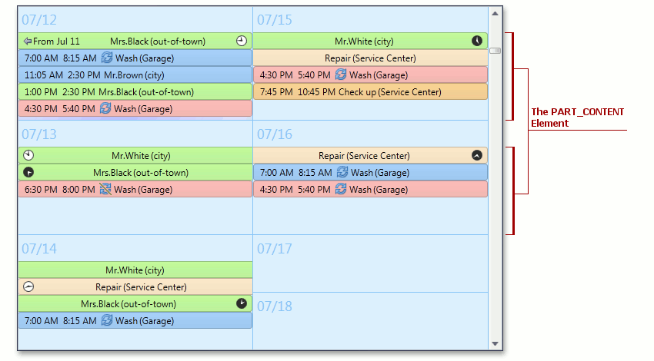Click the scrollbar up arrow
This screenshot has width=654, height=361.
495,13
